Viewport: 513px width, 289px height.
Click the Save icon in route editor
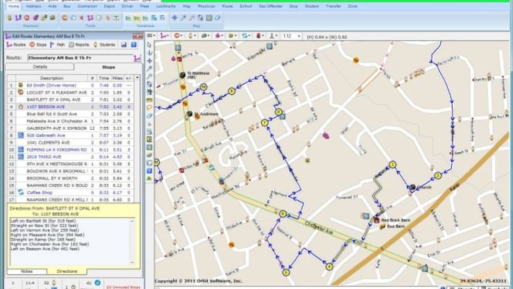coord(124,45)
